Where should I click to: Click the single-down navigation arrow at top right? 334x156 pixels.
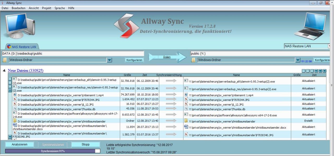pos(316,71)
